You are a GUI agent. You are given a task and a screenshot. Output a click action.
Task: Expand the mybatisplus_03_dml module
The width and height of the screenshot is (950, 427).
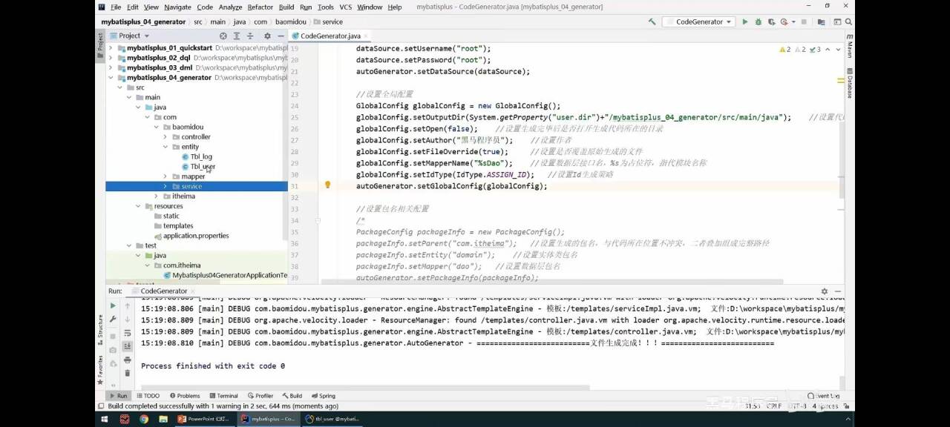pyautogui.click(x=111, y=67)
